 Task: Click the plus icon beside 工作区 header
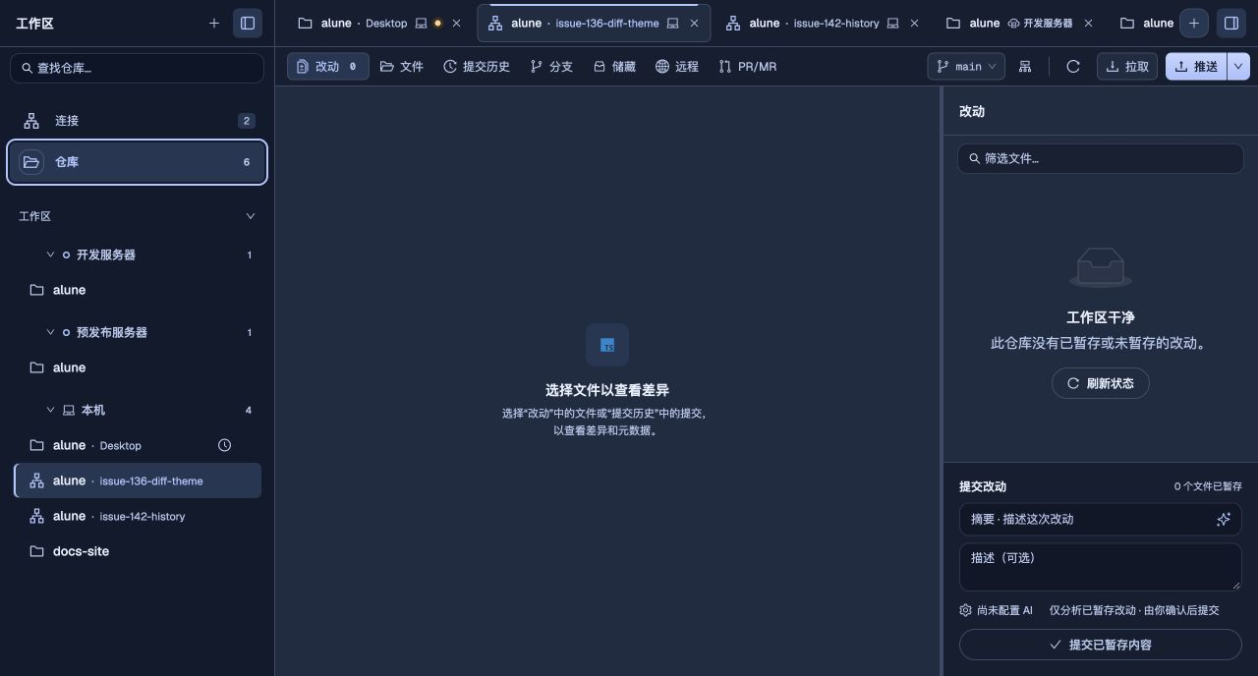pyautogui.click(x=213, y=23)
